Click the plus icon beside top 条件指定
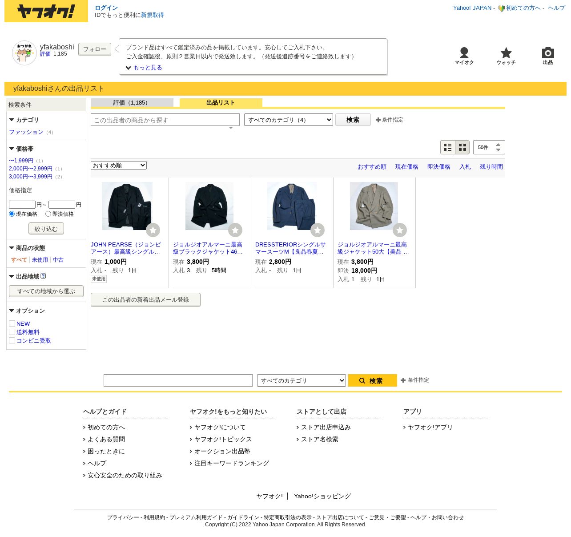This screenshot has height=537, width=571. tap(378, 120)
